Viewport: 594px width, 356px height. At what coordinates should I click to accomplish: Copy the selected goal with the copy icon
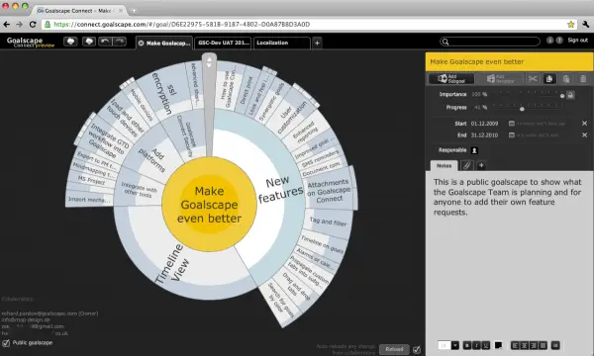tap(549, 79)
